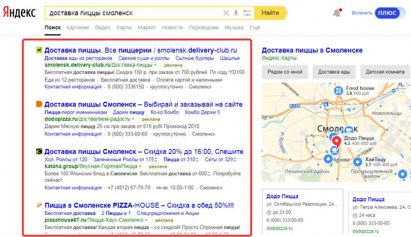Expand the pizzahouse67.ru URL arrow
This screenshot has height=237, width=411.
click(x=146, y=220)
